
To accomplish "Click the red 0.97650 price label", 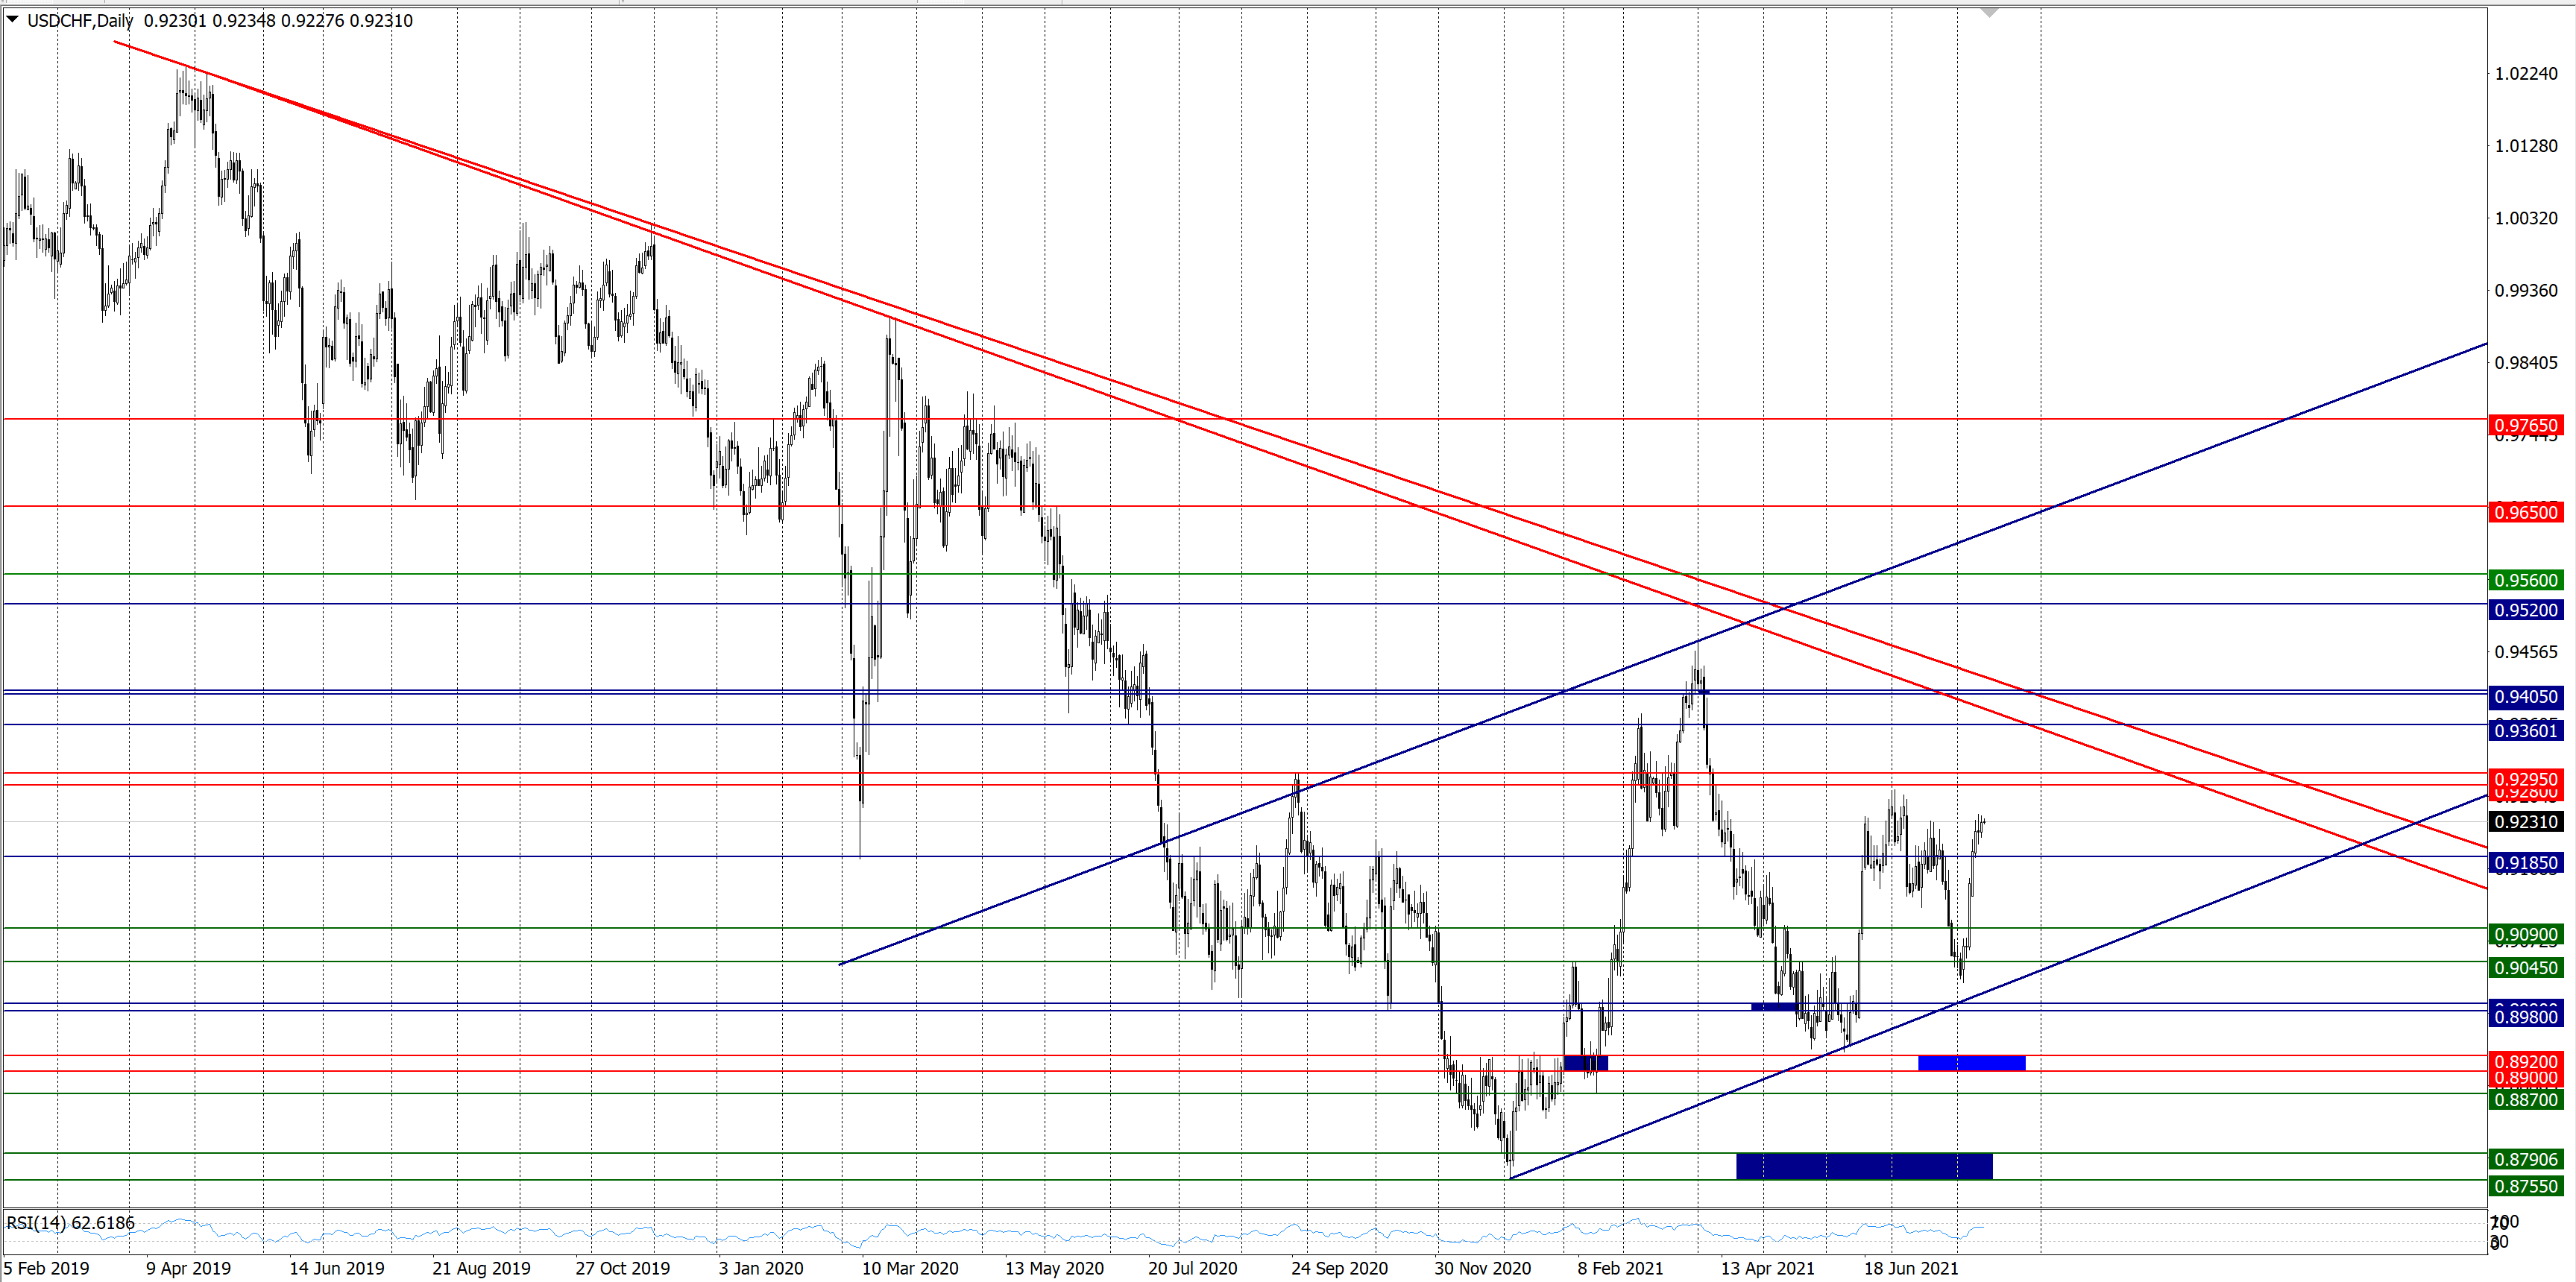I will (2525, 426).
